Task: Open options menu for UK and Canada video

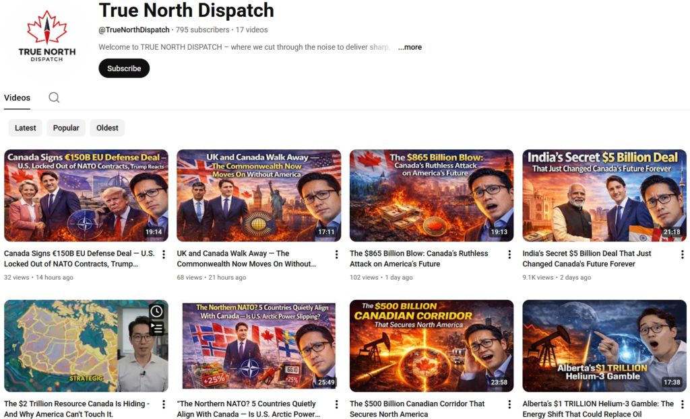Action: (x=336, y=254)
